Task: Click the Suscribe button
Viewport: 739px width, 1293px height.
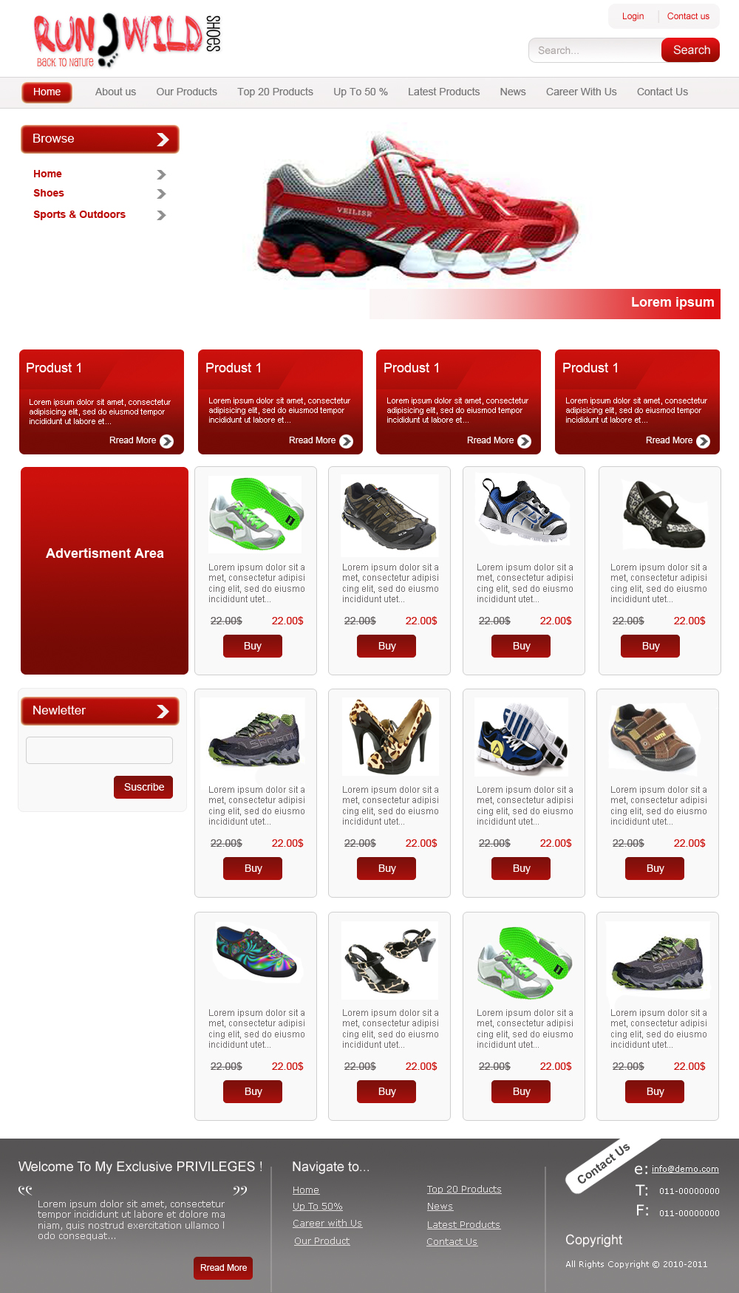Action: 143,788
